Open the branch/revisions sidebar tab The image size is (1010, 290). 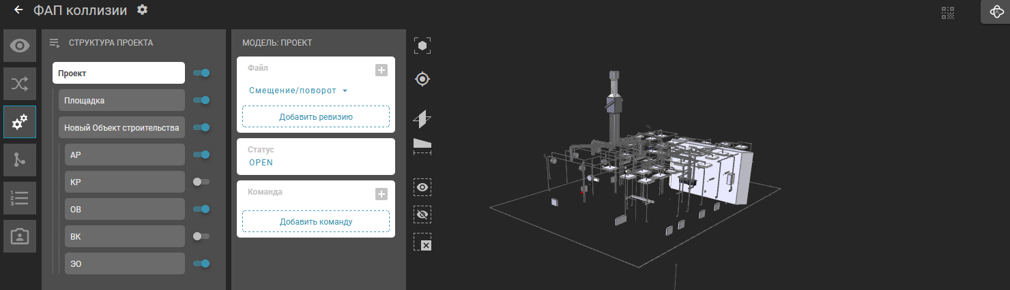click(x=20, y=160)
